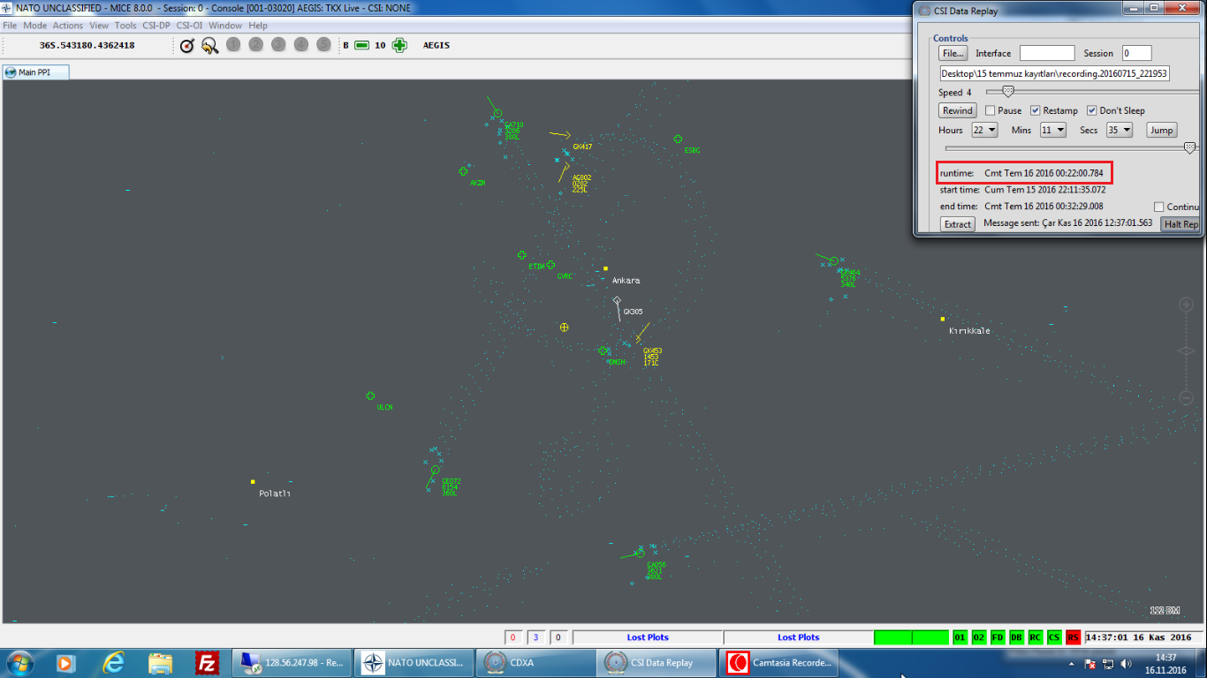
Task: Click the CS status indicator
Action: (x=1054, y=637)
